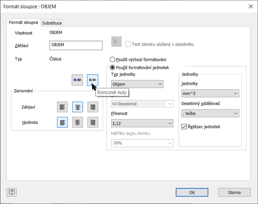Viewport: 258px width, 204px height.
Task: Left-align the Hodnota value
Action: click(62, 122)
